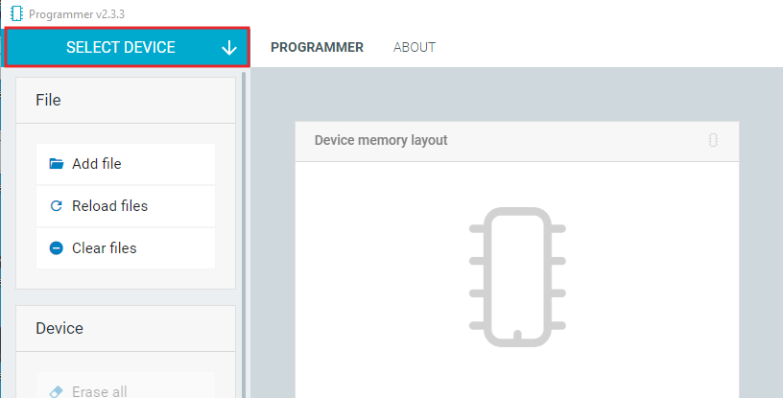The image size is (783, 398).
Task: Click the Device memory layout title
Action: tap(381, 140)
